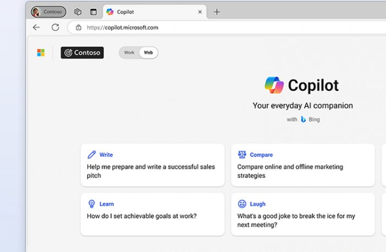Click the Copilot logo above tagline
The image size is (386, 252).
[x=274, y=85]
